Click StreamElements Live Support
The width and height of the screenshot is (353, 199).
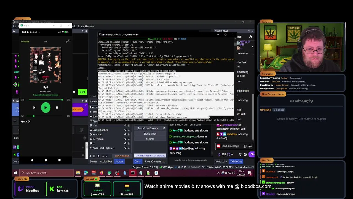tap(150, 156)
